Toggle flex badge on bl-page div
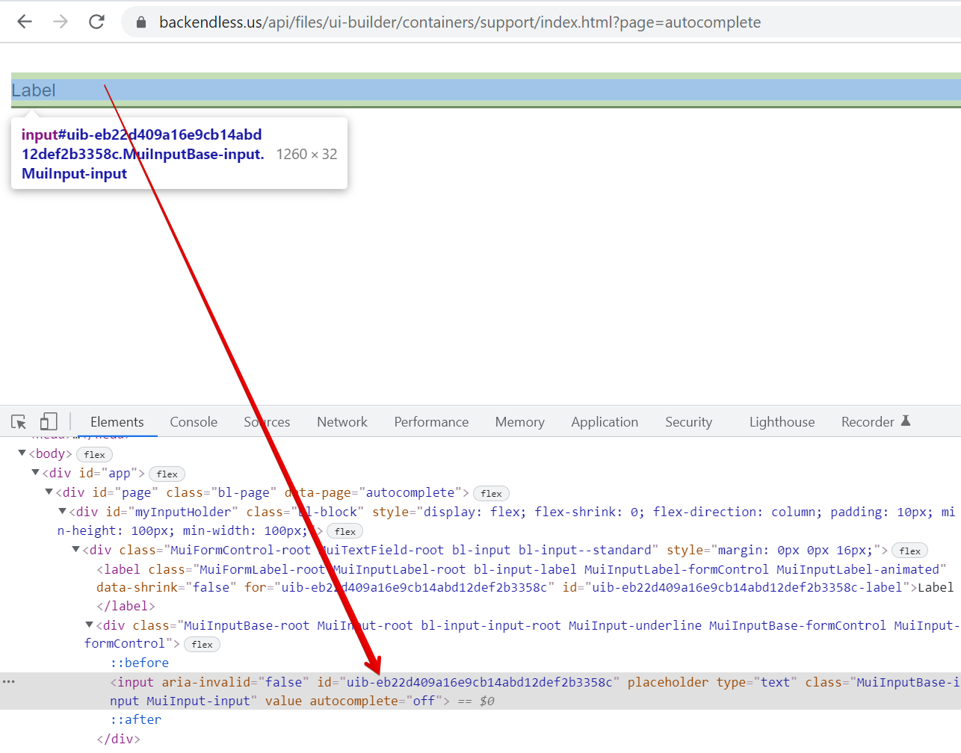Screen dimensions: 961x753 (491, 493)
